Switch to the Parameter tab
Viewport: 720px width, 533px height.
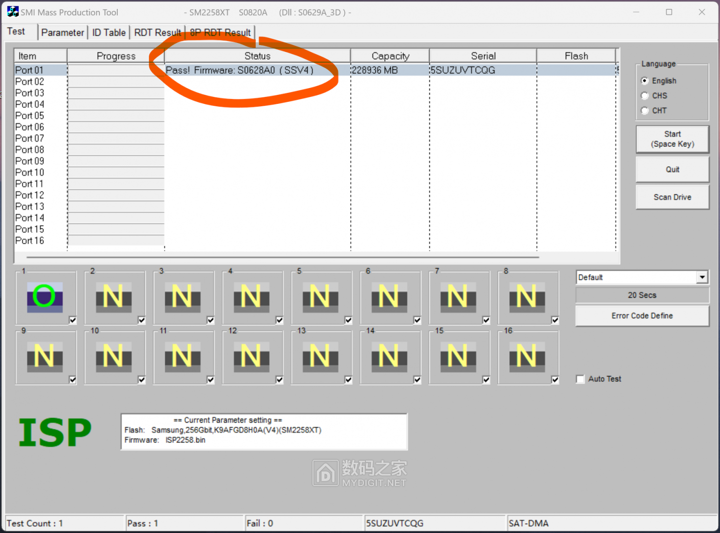coord(62,32)
